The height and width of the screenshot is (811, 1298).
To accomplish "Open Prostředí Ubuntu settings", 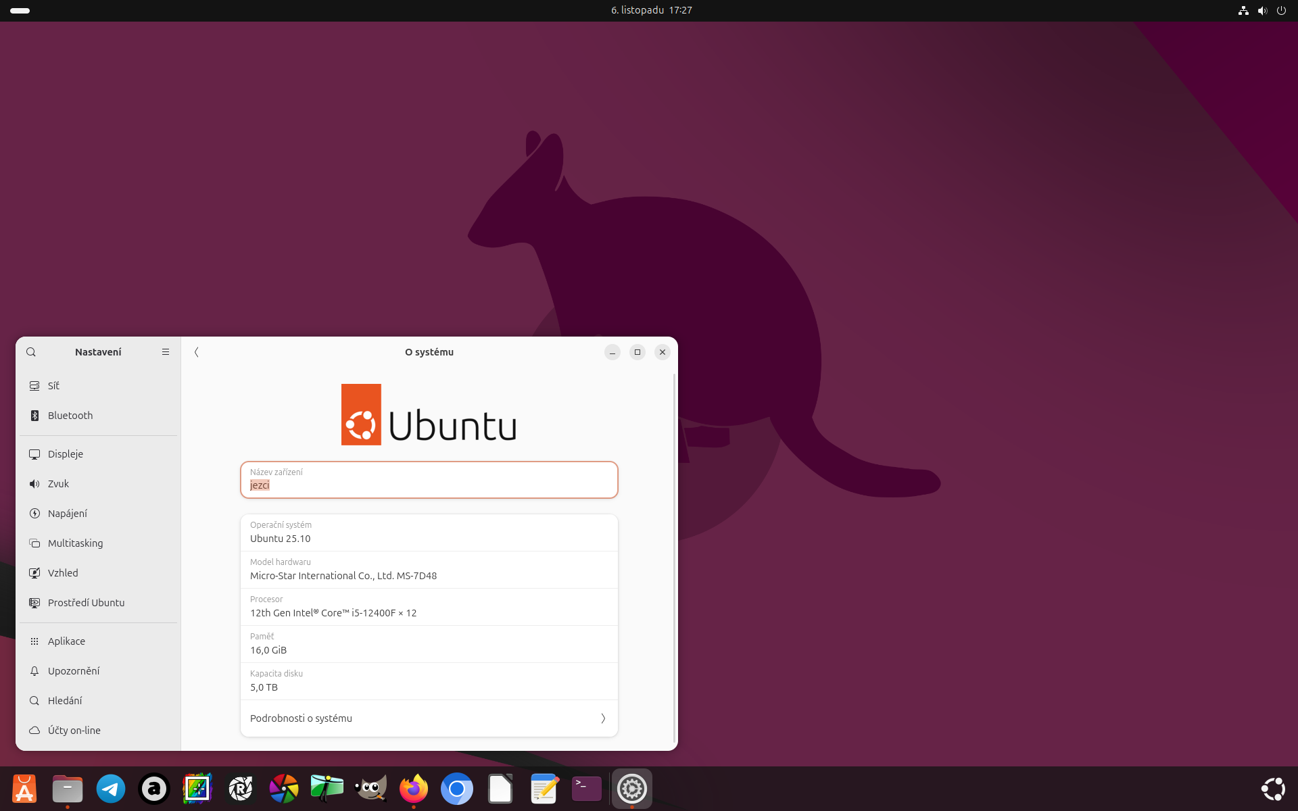I will 99,603.
